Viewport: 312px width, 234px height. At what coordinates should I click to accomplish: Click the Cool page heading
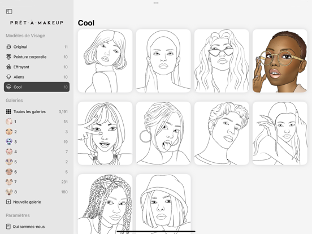(x=86, y=23)
